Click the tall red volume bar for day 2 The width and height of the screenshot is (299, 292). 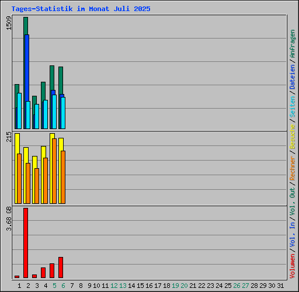point(26,243)
